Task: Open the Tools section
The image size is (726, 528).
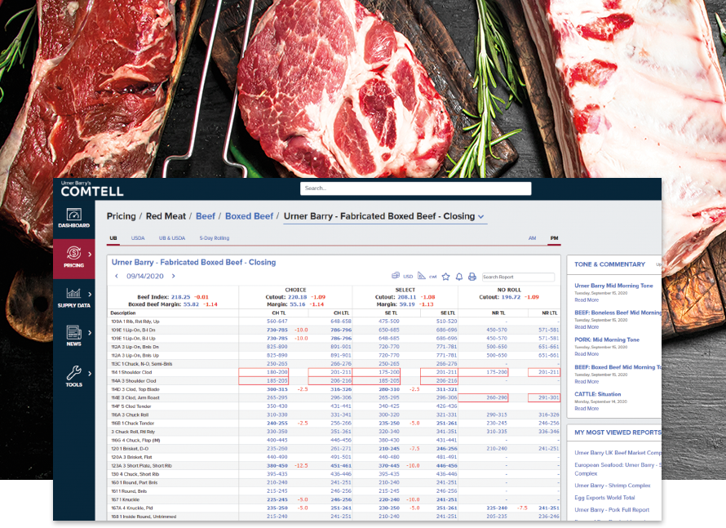Action: click(74, 370)
